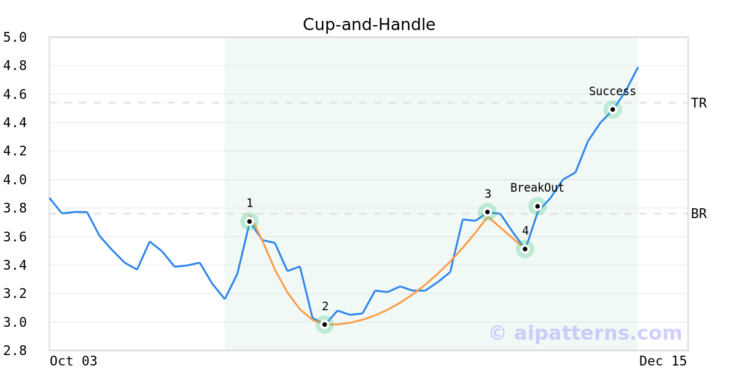Click the 5.0 y-axis value
737x387 pixels.
(x=15, y=37)
